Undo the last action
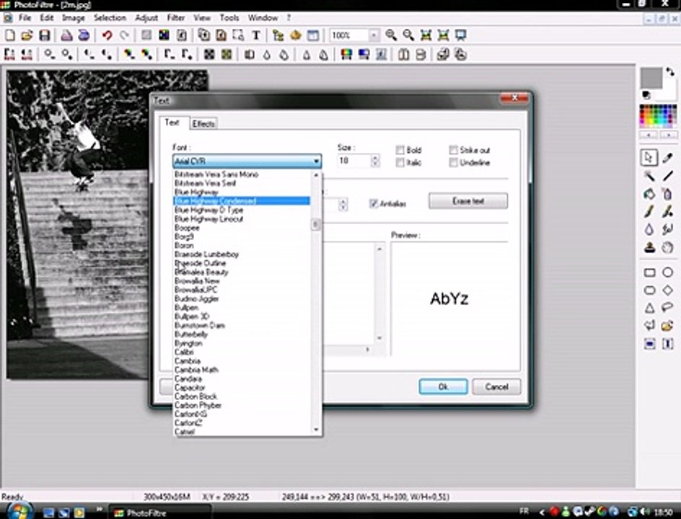 click(x=107, y=35)
